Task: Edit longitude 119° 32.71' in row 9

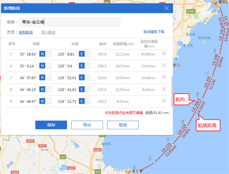Action: (67, 102)
